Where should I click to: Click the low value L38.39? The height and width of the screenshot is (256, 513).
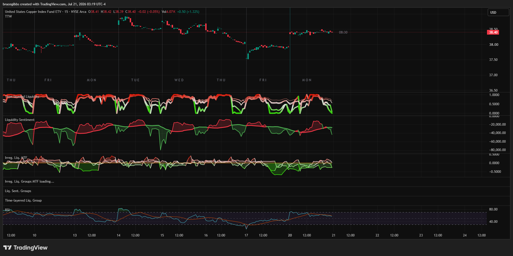tap(119, 12)
